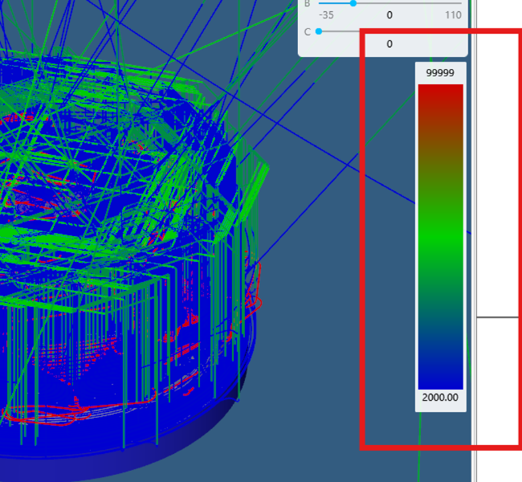Click the horizontal divider in right panel

(498, 317)
